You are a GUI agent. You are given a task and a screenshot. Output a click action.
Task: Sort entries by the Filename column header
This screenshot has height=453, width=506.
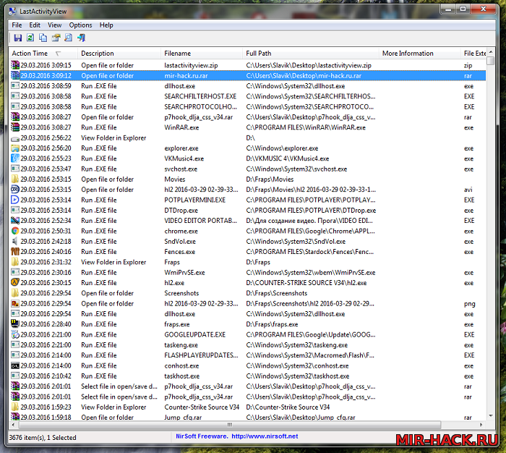point(177,54)
